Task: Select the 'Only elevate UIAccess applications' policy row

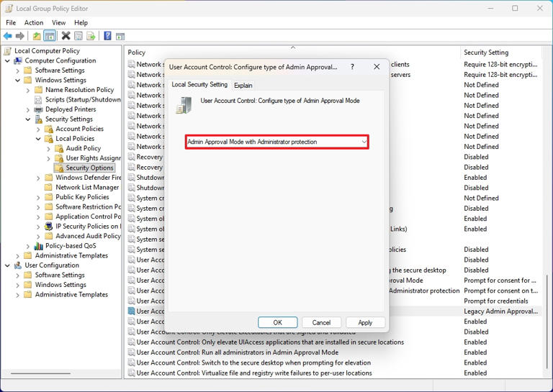Action: tap(270, 342)
